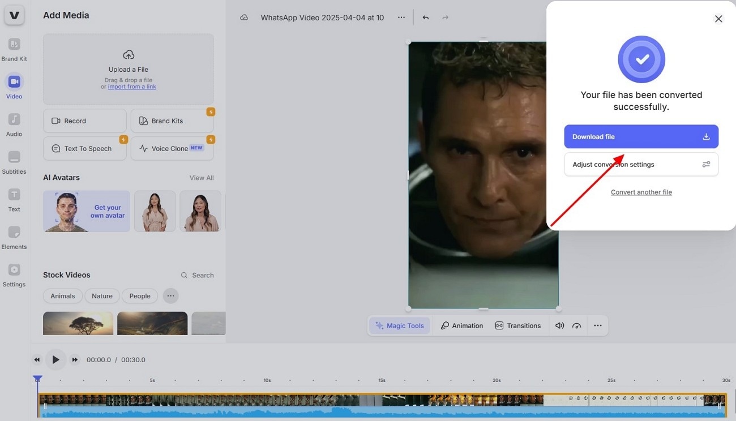Click the blue playhead marker

click(37, 379)
